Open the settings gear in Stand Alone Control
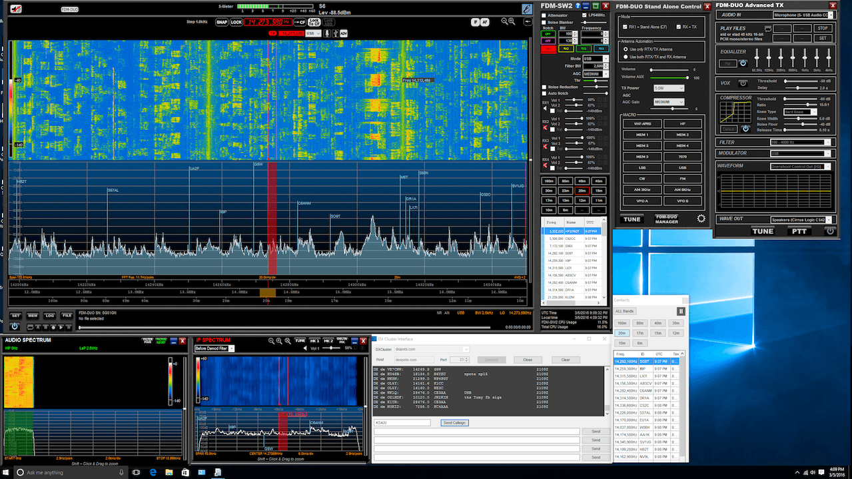The width and height of the screenshot is (852, 479). [x=701, y=219]
